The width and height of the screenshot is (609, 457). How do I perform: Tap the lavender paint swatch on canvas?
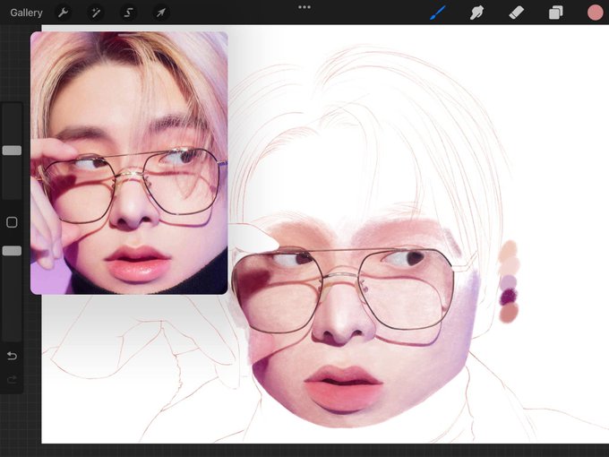(x=509, y=281)
